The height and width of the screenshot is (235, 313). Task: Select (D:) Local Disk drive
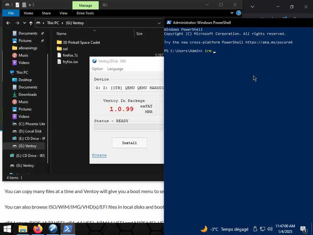point(30,131)
